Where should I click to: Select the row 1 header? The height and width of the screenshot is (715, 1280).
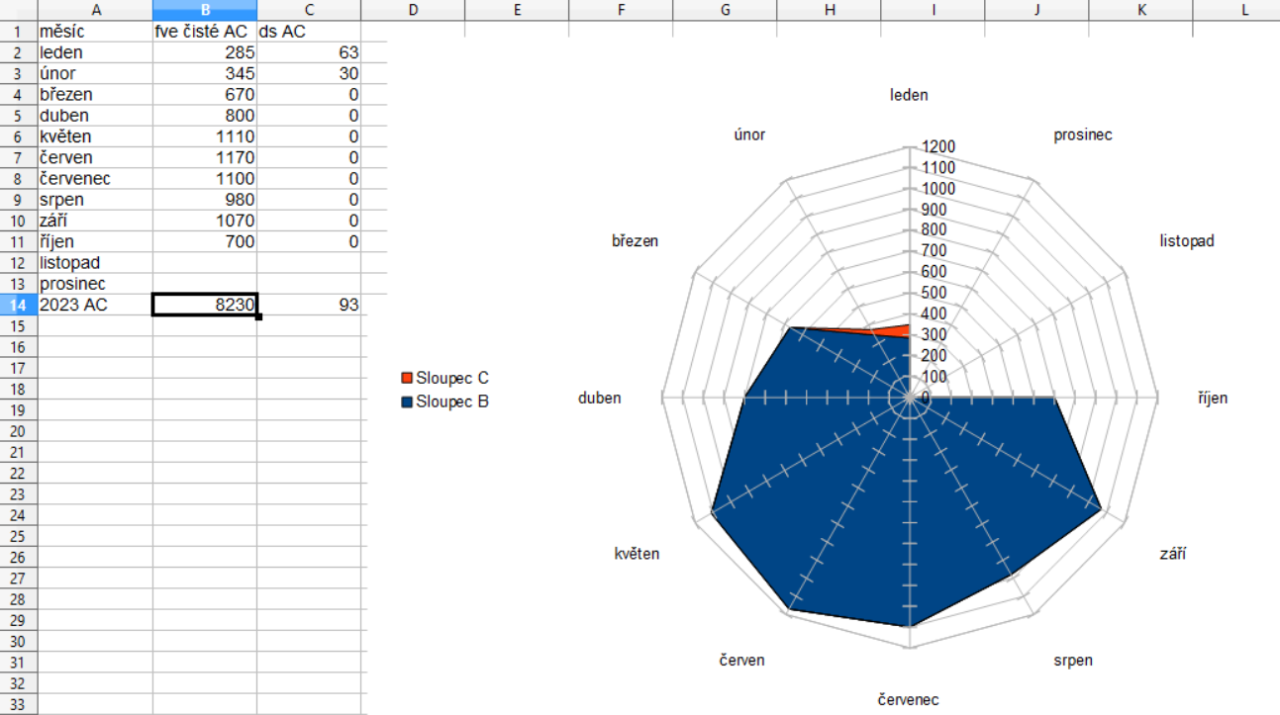coord(18,32)
